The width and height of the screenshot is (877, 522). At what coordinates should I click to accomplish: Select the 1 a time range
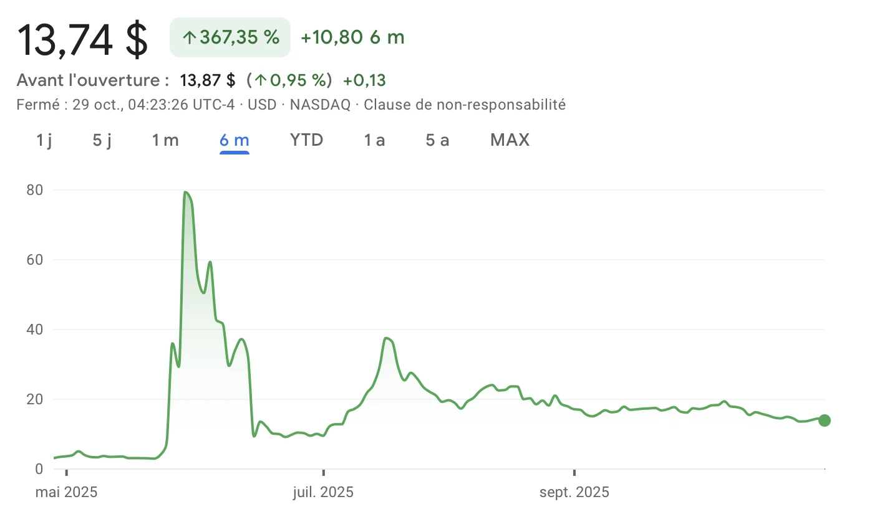(374, 140)
